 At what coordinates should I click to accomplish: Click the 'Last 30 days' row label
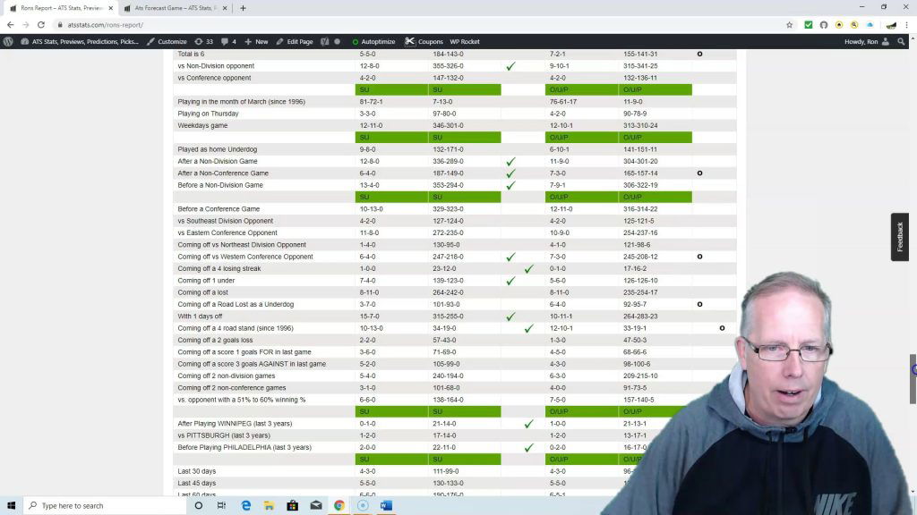(196, 471)
